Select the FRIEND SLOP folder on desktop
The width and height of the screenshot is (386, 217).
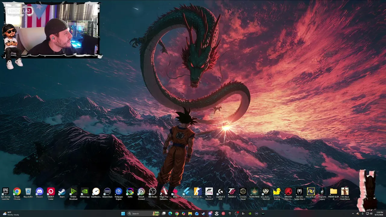point(334,193)
